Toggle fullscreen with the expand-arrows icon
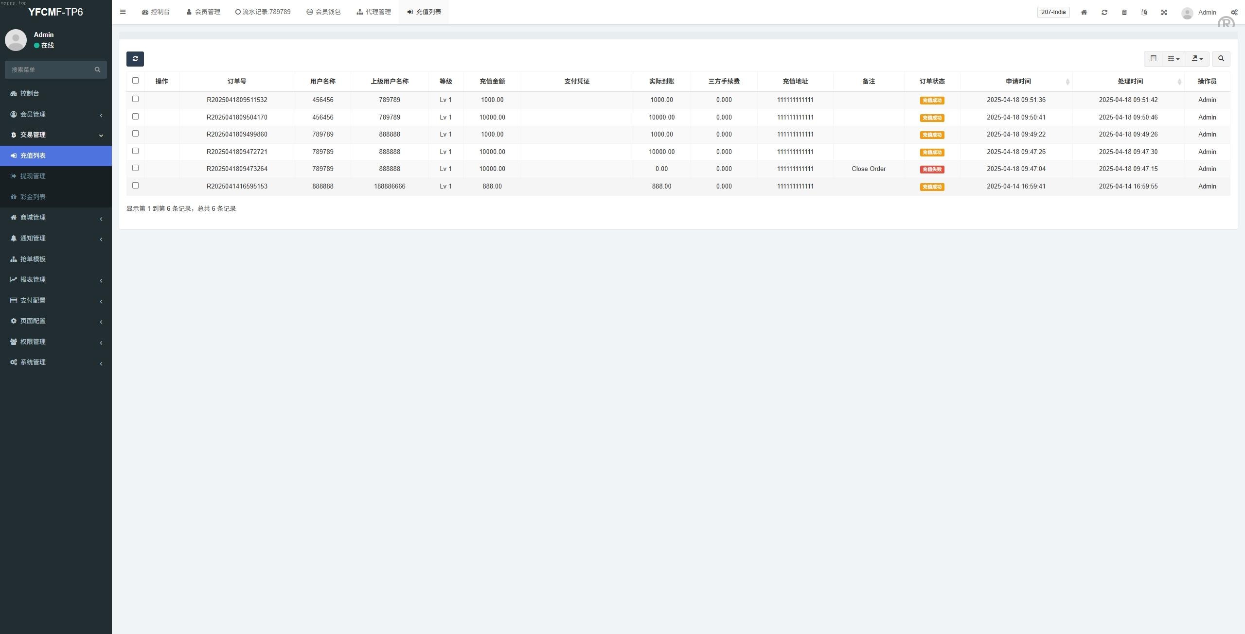 point(1164,12)
